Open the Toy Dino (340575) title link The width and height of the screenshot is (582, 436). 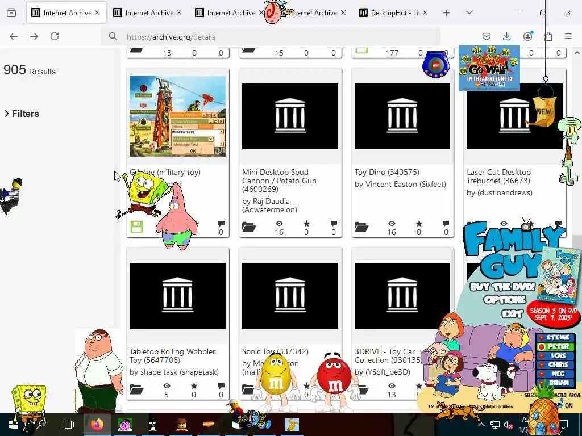[x=386, y=172]
